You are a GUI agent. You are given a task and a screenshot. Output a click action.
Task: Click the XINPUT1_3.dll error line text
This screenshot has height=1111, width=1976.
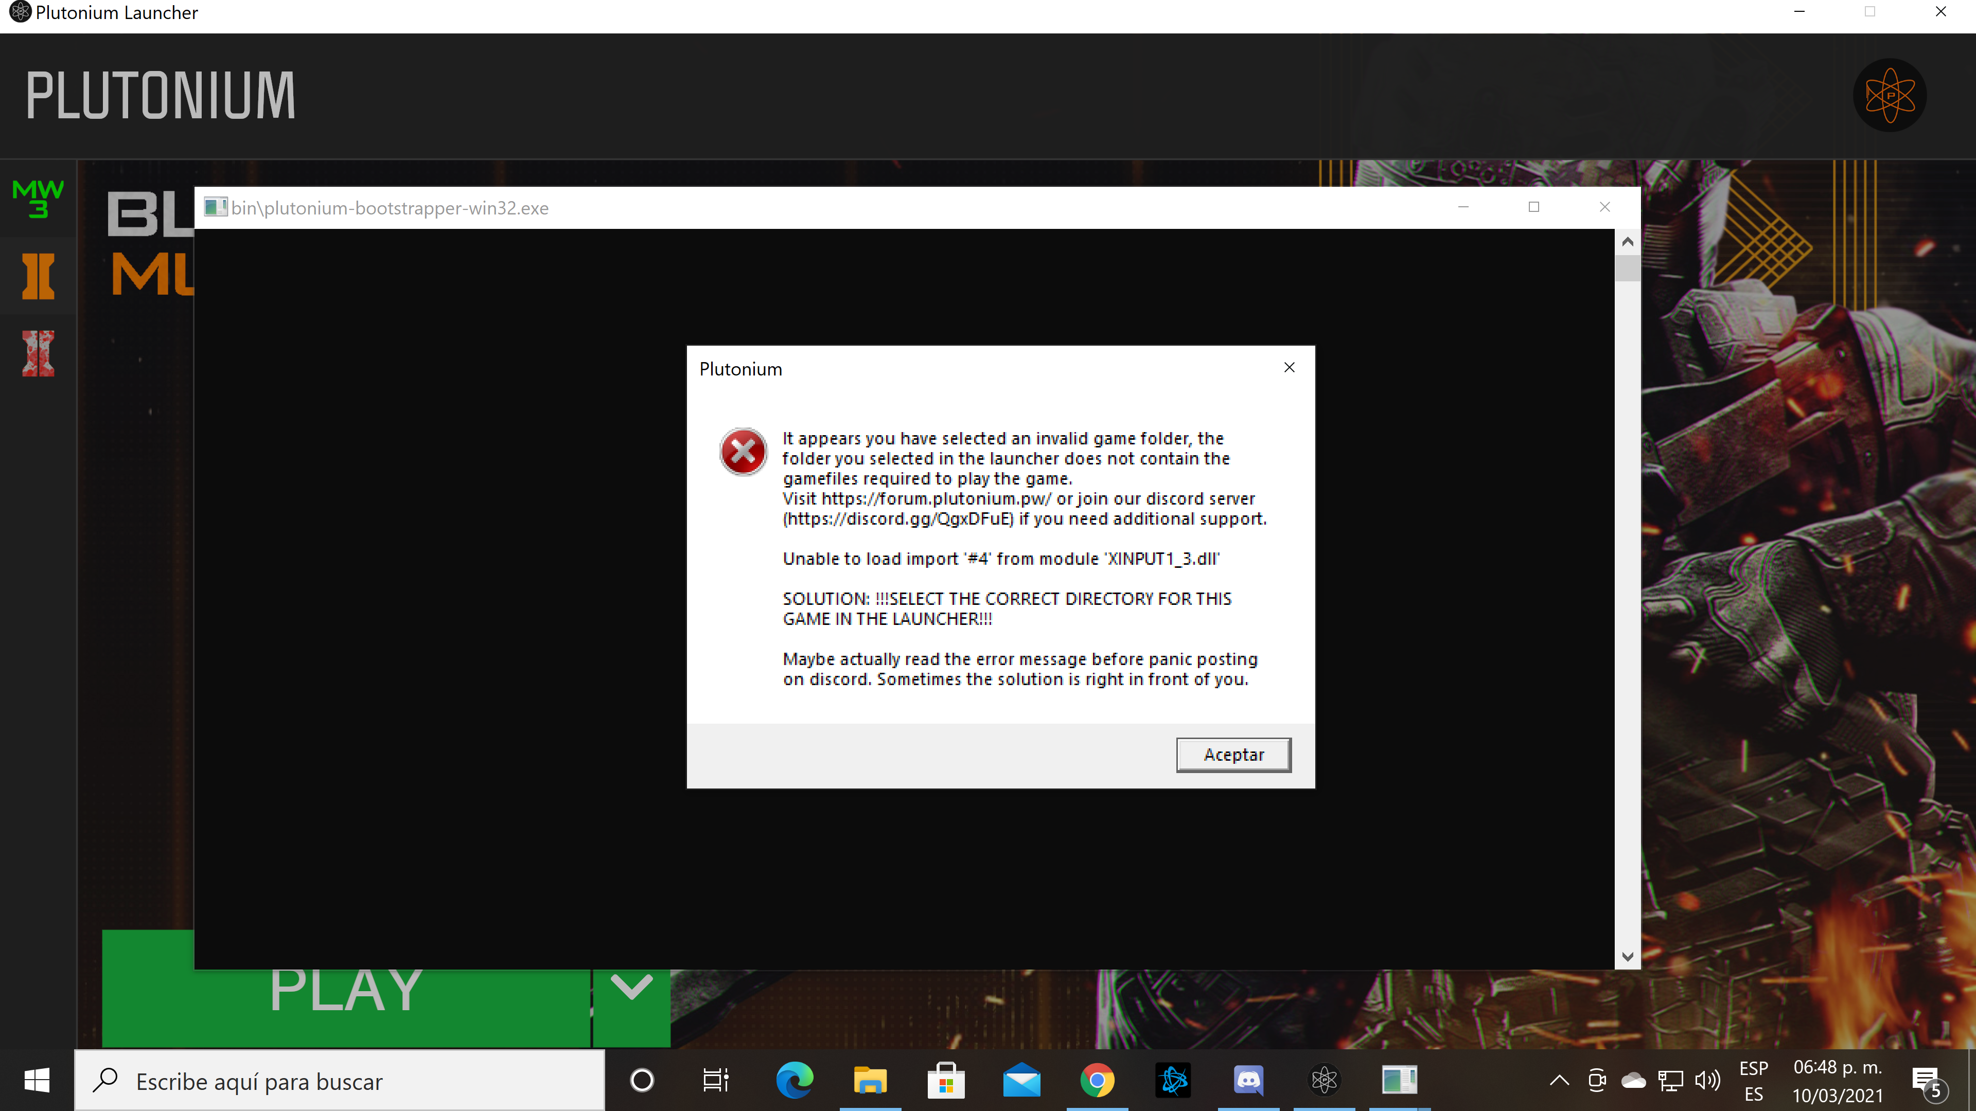pyautogui.click(x=1001, y=558)
